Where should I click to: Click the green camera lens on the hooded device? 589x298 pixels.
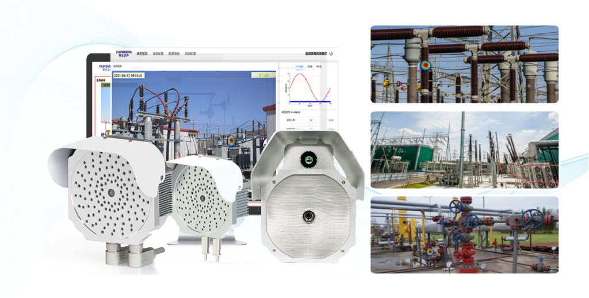308,160
